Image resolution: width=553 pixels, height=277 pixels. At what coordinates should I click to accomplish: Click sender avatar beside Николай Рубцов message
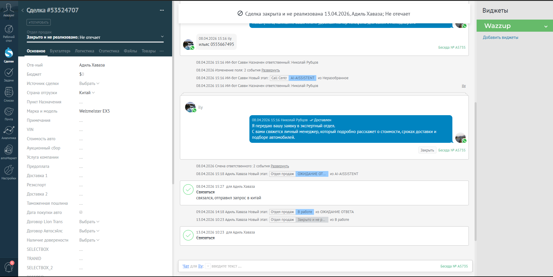[x=461, y=138]
